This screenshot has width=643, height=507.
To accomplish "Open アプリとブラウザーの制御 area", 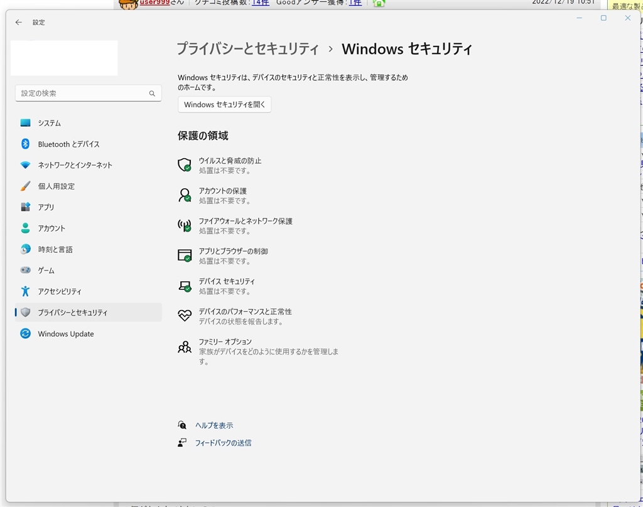I will coord(223,256).
